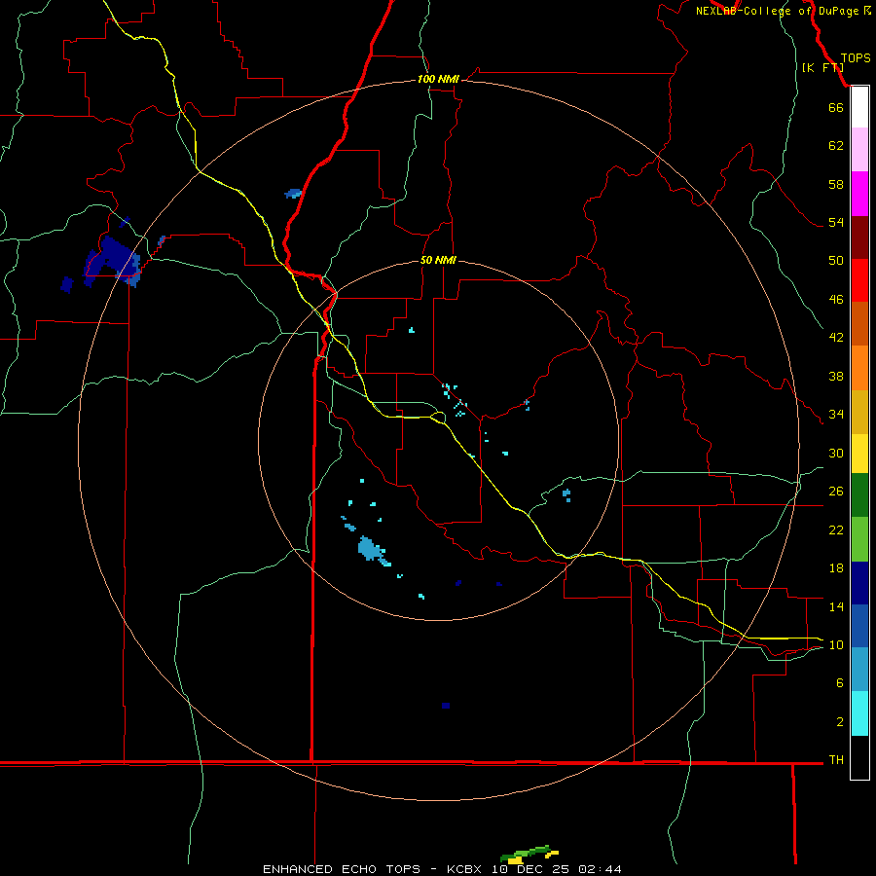Click the "50 NMI" range ring label
The image size is (876, 876).
tap(438, 260)
